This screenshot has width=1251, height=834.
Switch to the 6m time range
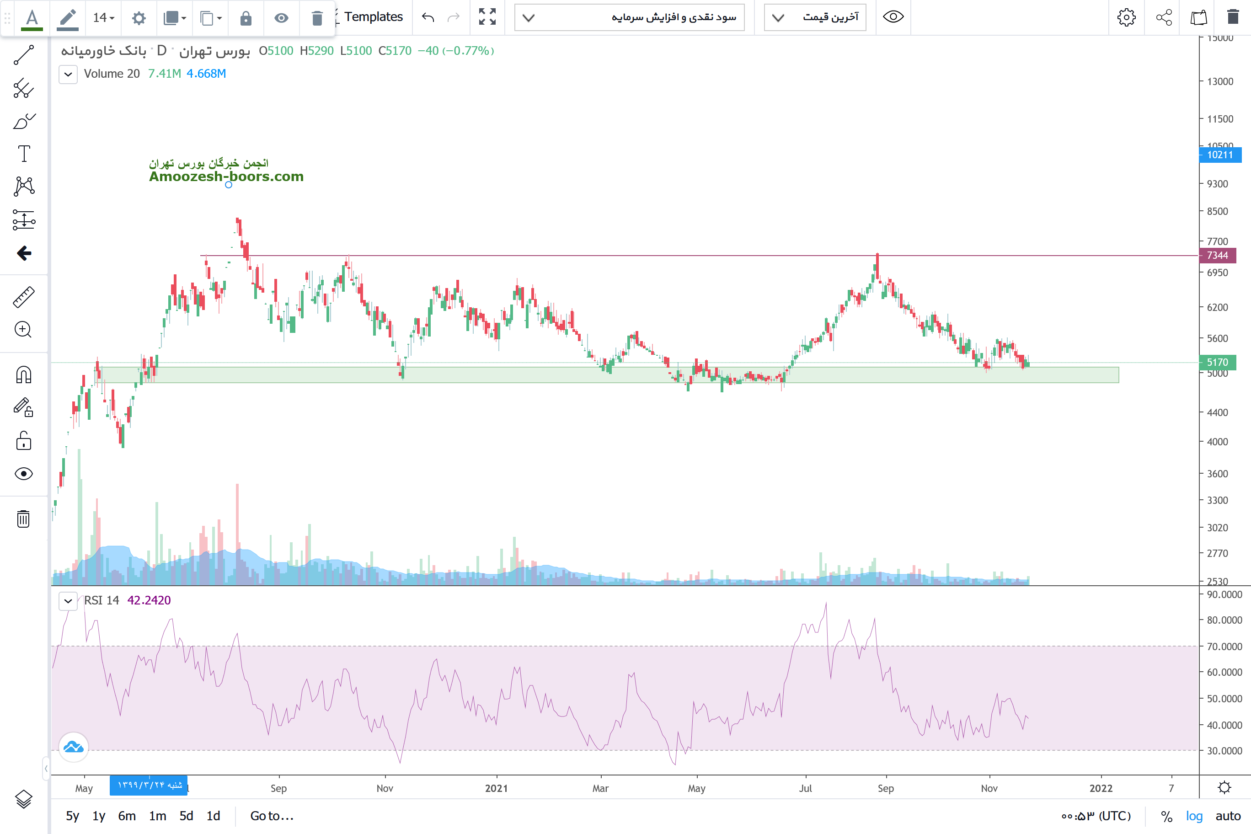click(127, 816)
